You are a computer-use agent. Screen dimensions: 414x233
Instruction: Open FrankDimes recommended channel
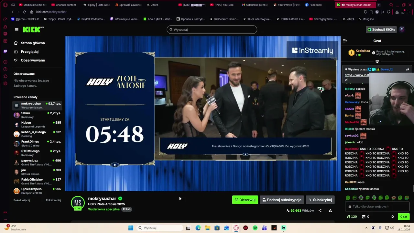[x=38, y=143]
